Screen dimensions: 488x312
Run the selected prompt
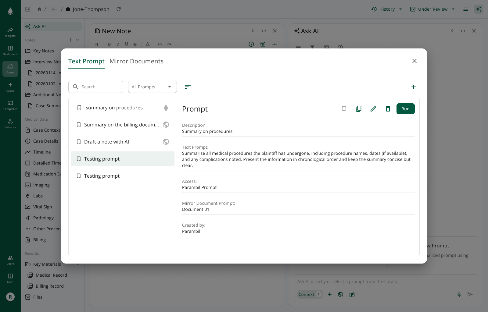click(x=405, y=108)
